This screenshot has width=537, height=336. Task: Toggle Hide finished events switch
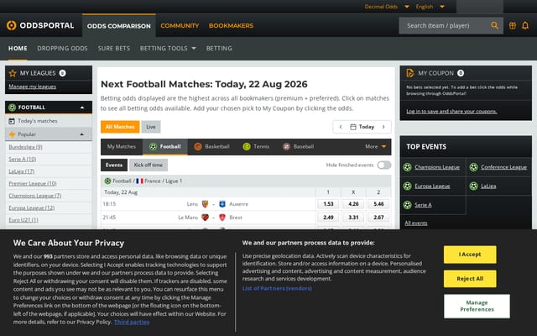(384, 165)
